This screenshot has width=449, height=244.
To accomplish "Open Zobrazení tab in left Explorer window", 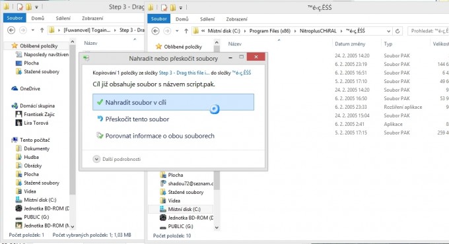I will pyautogui.click(x=92, y=18).
